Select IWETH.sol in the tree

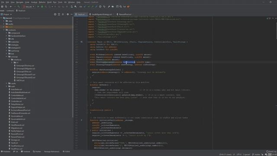[x=20, y=81]
